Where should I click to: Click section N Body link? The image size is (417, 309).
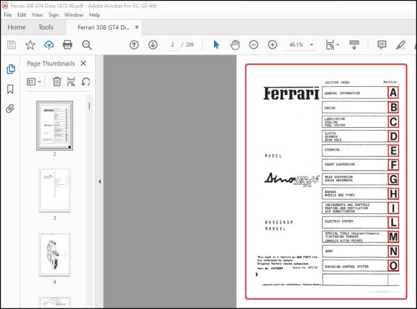pos(360,251)
